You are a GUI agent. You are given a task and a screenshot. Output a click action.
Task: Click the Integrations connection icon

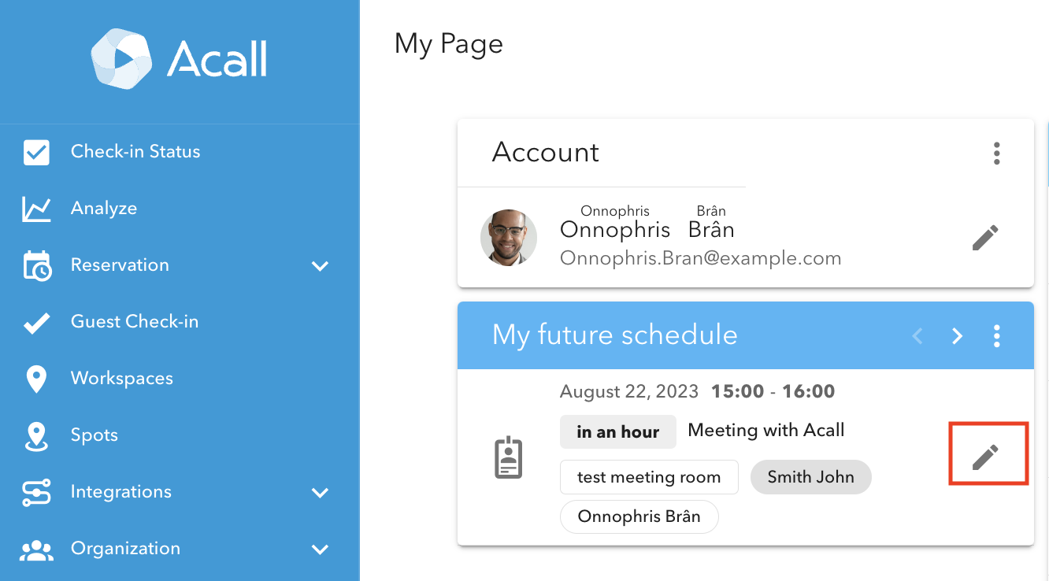pos(36,491)
